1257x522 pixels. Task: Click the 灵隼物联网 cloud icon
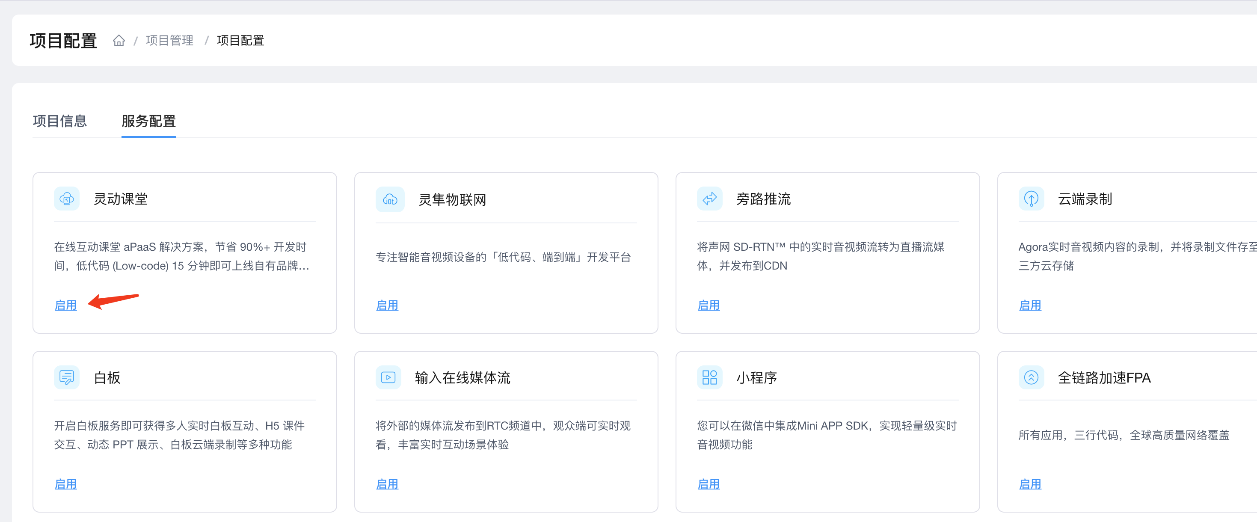point(390,199)
